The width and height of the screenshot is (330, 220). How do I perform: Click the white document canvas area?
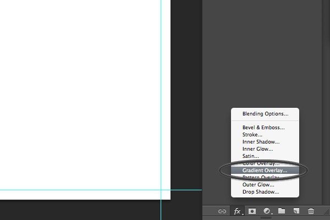(x=80, y=95)
